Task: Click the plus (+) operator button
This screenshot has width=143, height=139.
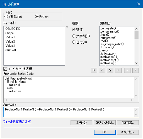Action: [118, 70]
